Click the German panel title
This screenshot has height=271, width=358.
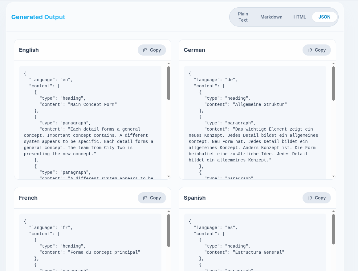pyautogui.click(x=194, y=50)
